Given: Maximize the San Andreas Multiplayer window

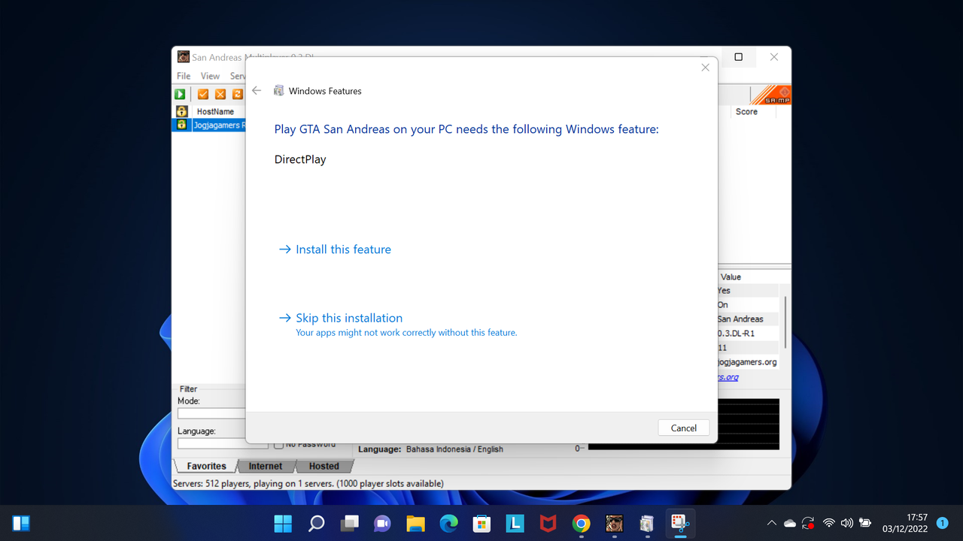Looking at the screenshot, I should (x=738, y=57).
